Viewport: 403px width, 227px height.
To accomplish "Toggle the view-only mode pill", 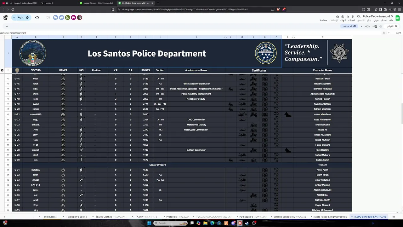I will (x=350, y=26).
